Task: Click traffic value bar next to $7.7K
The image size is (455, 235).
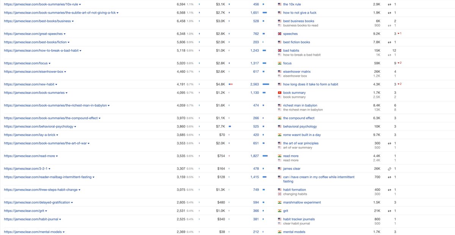Action: pos(230,126)
